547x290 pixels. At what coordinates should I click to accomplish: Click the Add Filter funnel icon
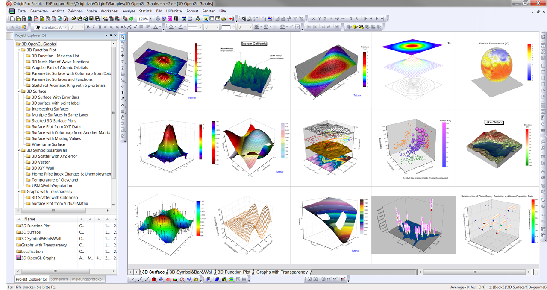pyautogui.click(x=295, y=19)
